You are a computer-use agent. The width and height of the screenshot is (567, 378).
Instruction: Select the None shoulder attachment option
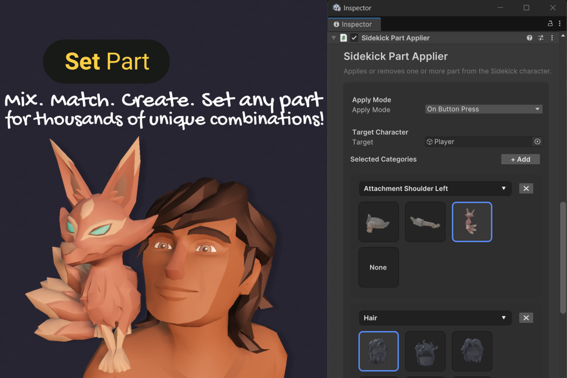click(378, 267)
